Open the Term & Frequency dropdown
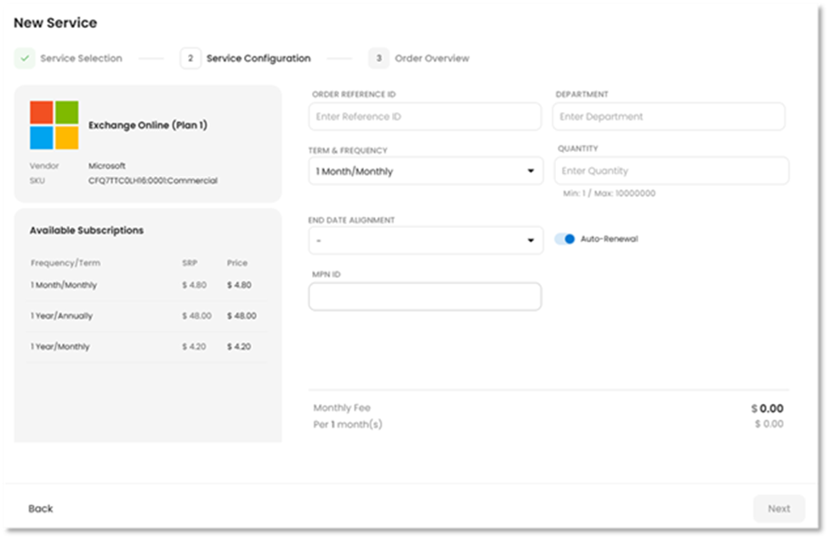This screenshot has width=829, height=539. click(426, 171)
